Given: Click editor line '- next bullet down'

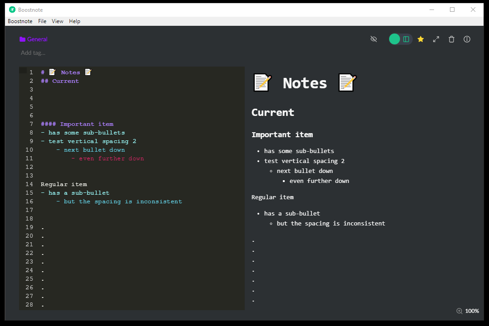Looking at the screenshot, I should tap(90, 149).
